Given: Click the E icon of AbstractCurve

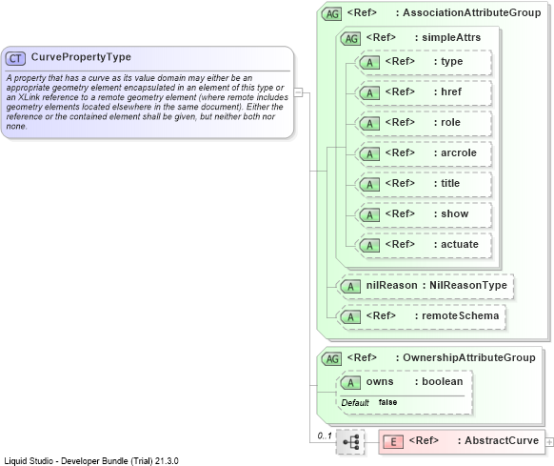Looking at the screenshot, I should point(393,441).
